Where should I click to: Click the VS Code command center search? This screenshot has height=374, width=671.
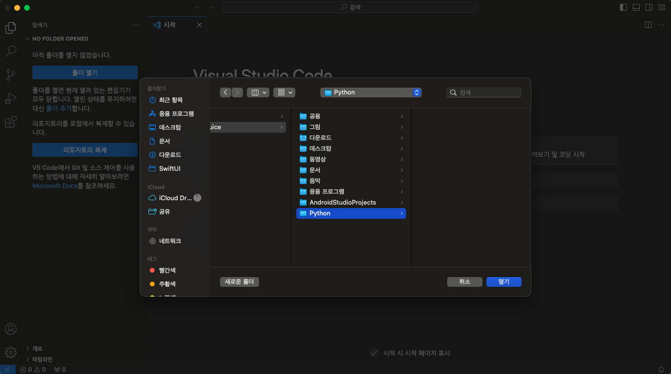click(350, 7)
